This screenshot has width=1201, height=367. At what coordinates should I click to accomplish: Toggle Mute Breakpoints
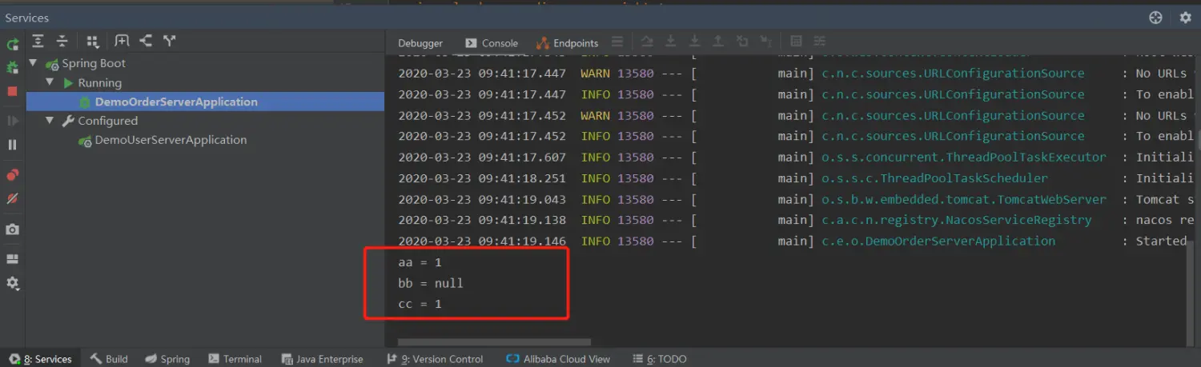13,198
